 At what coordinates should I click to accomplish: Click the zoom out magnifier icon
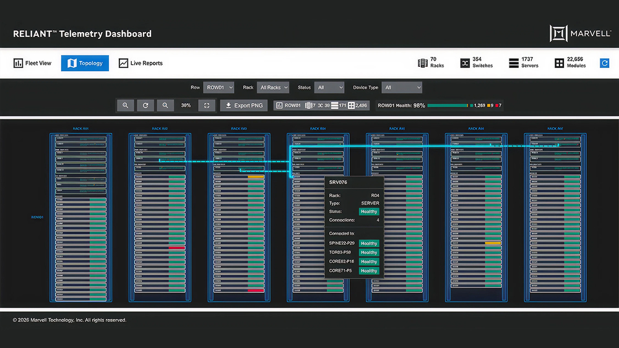tap(165, 106)
